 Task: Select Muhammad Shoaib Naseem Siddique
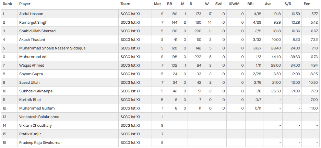pyautogui.click(x=52, y=48)
